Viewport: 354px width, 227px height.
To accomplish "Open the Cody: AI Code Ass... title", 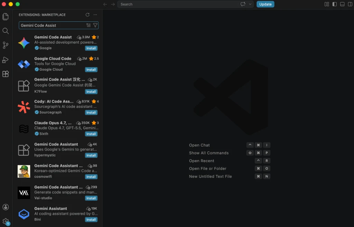I will [54, 101].
